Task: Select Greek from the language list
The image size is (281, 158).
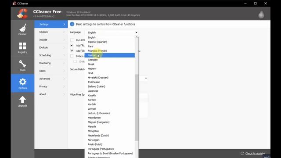Action: click(110, 64)
